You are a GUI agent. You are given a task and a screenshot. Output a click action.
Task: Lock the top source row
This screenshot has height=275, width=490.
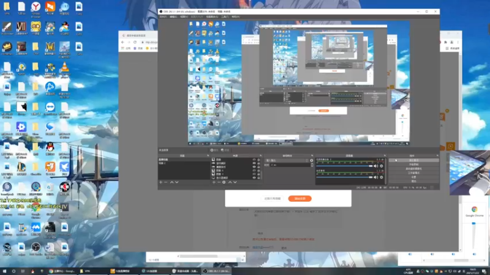click(258, 159)
